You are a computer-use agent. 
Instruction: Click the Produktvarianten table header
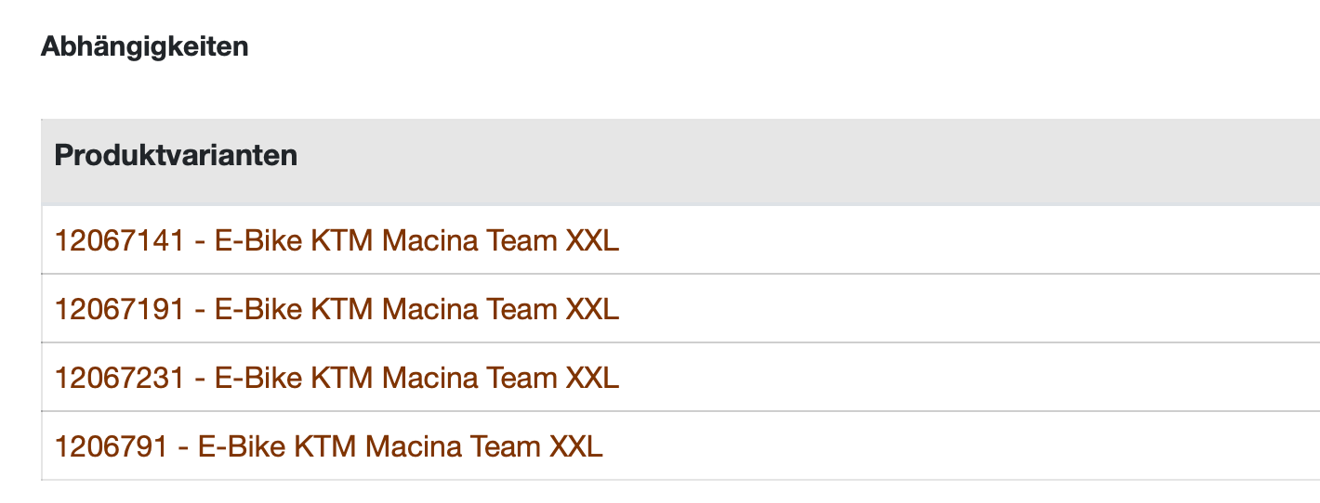(176, 155)
